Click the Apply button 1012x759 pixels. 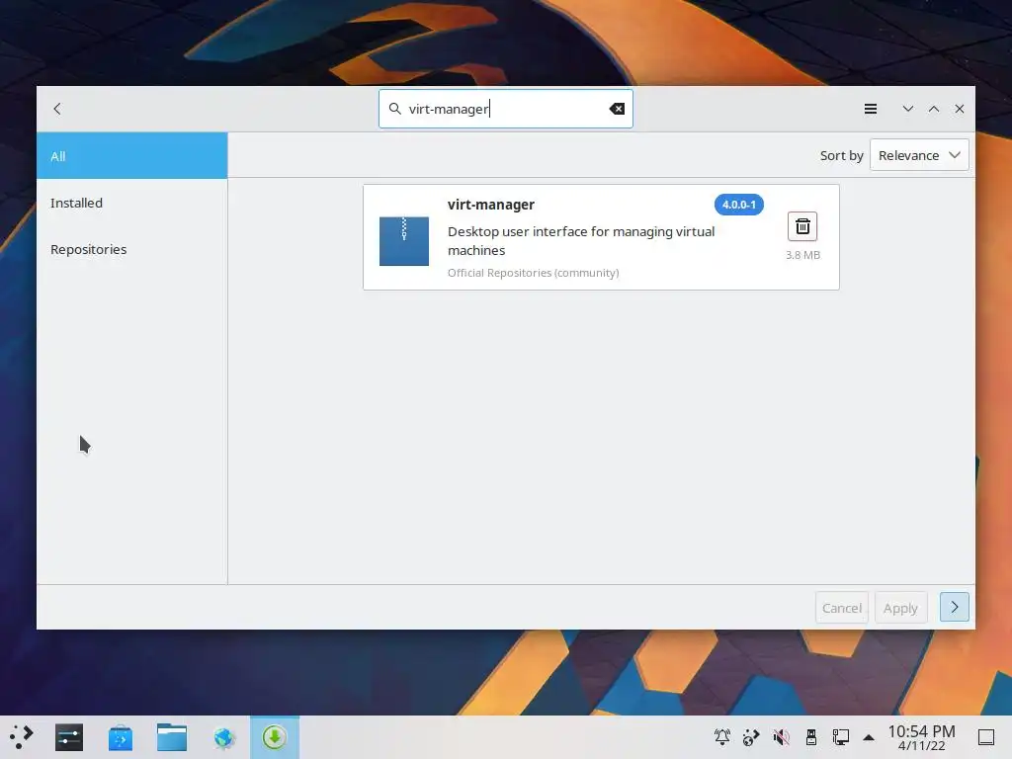pyautogui.click(x=900, y=608)
